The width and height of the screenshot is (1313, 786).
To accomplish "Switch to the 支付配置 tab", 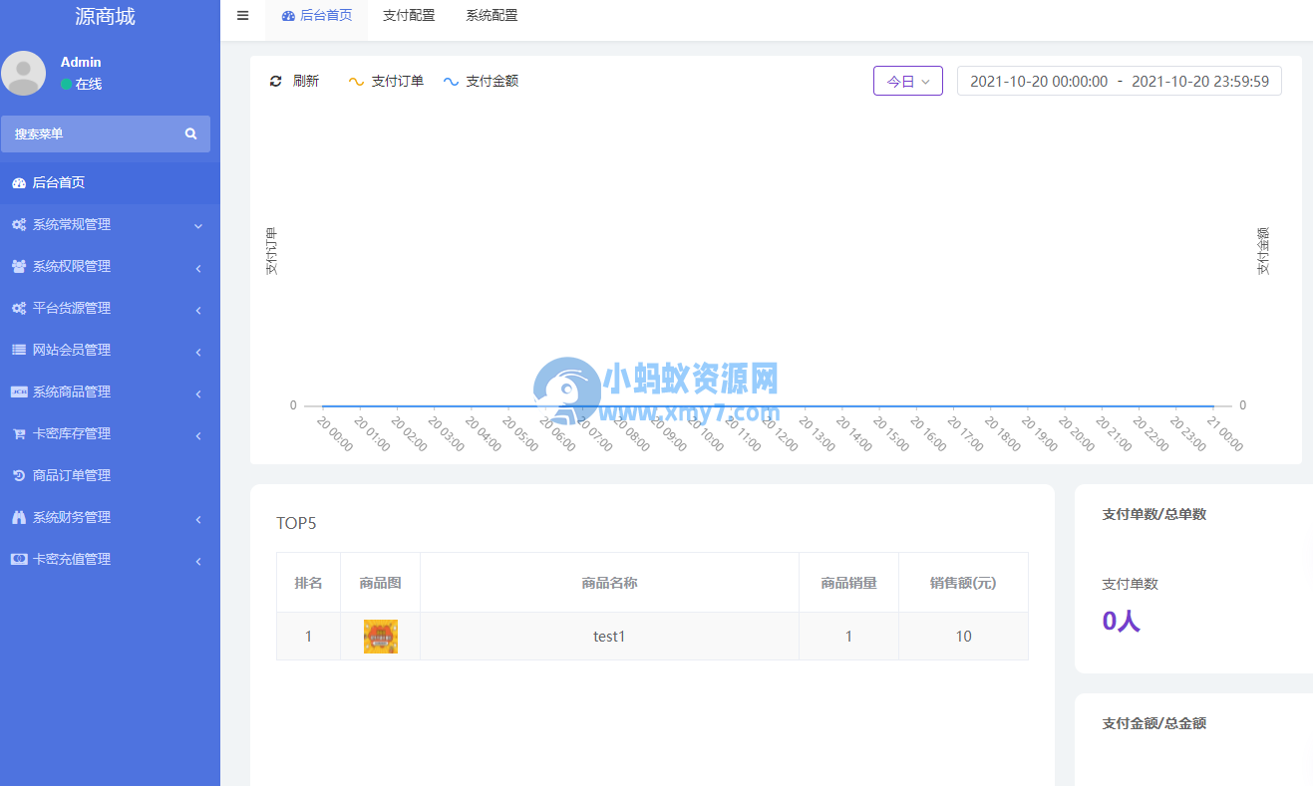I will pos(409,15).
